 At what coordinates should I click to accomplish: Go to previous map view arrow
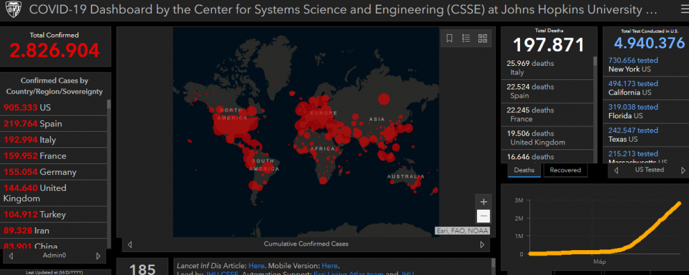point(130,245)
